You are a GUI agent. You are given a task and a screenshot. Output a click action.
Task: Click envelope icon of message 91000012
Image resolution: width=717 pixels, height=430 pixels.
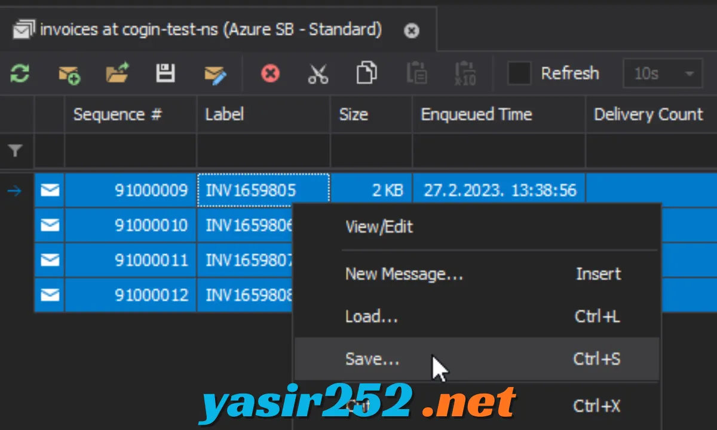50,294
